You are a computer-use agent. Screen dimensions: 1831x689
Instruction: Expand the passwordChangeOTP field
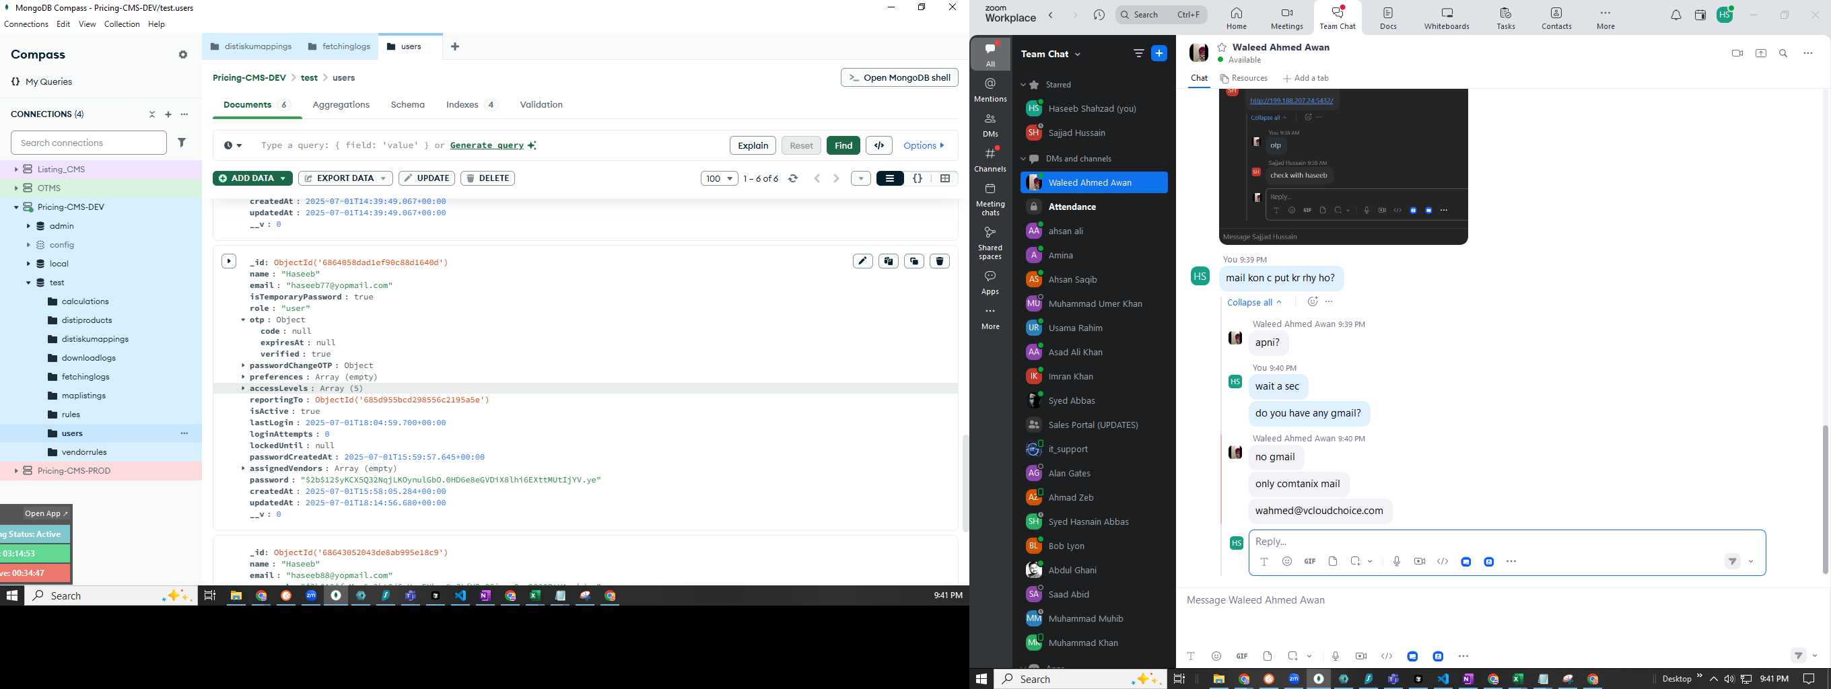pos(243,366)
